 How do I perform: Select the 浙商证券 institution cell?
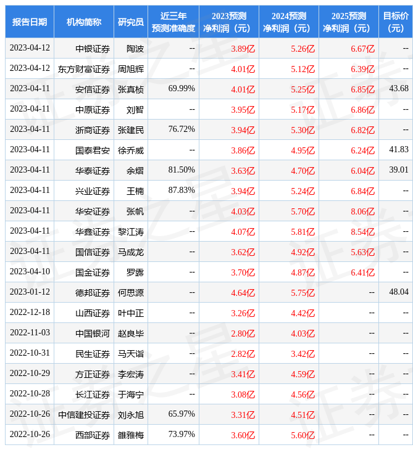(84, 130)
